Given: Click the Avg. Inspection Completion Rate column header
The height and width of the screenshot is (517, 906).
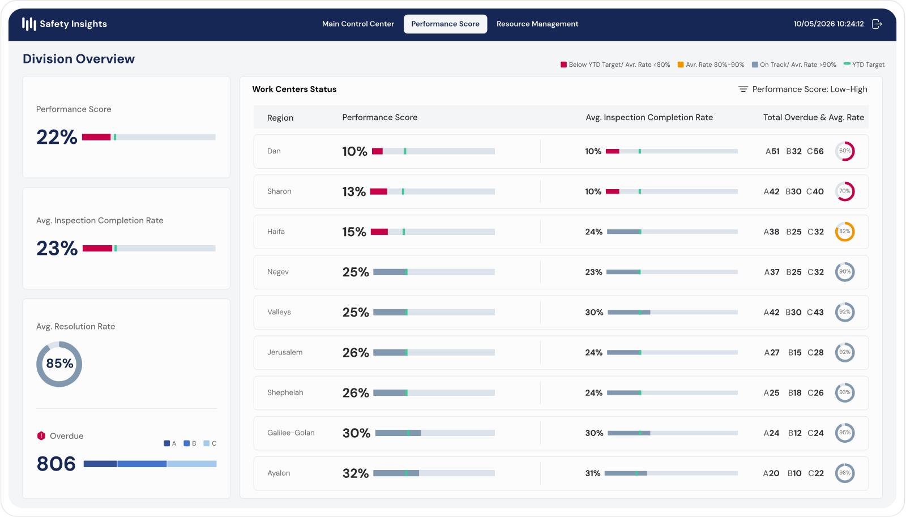Looking at the screenshot, I should tap(649, 117).
